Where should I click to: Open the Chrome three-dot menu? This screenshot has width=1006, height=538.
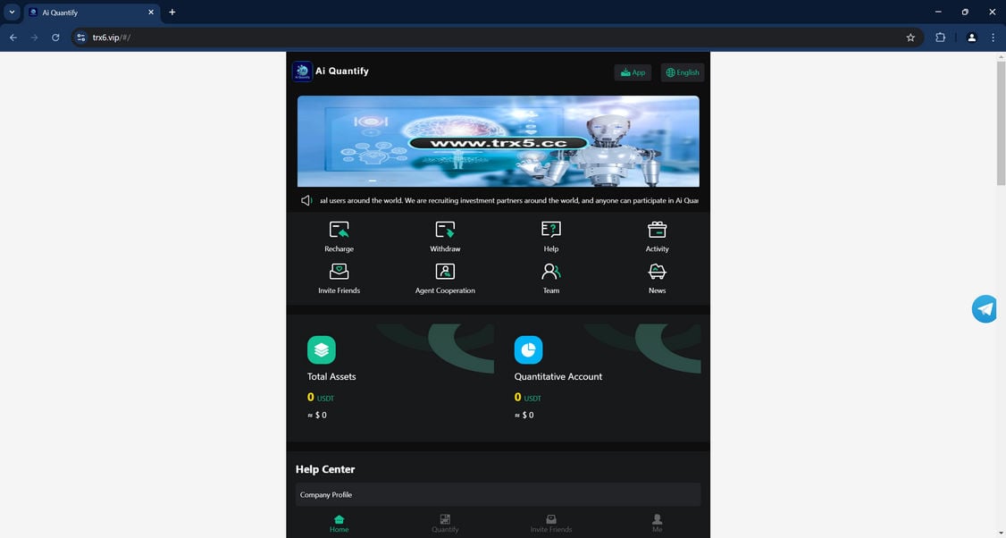[x=993, y=38]
